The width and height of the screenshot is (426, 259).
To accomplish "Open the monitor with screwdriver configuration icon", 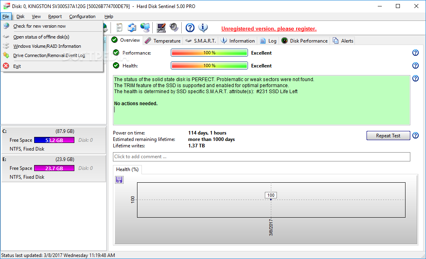I will (161, 27).
